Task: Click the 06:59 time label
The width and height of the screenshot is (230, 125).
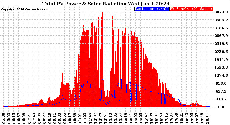Action: coord(24,118)
